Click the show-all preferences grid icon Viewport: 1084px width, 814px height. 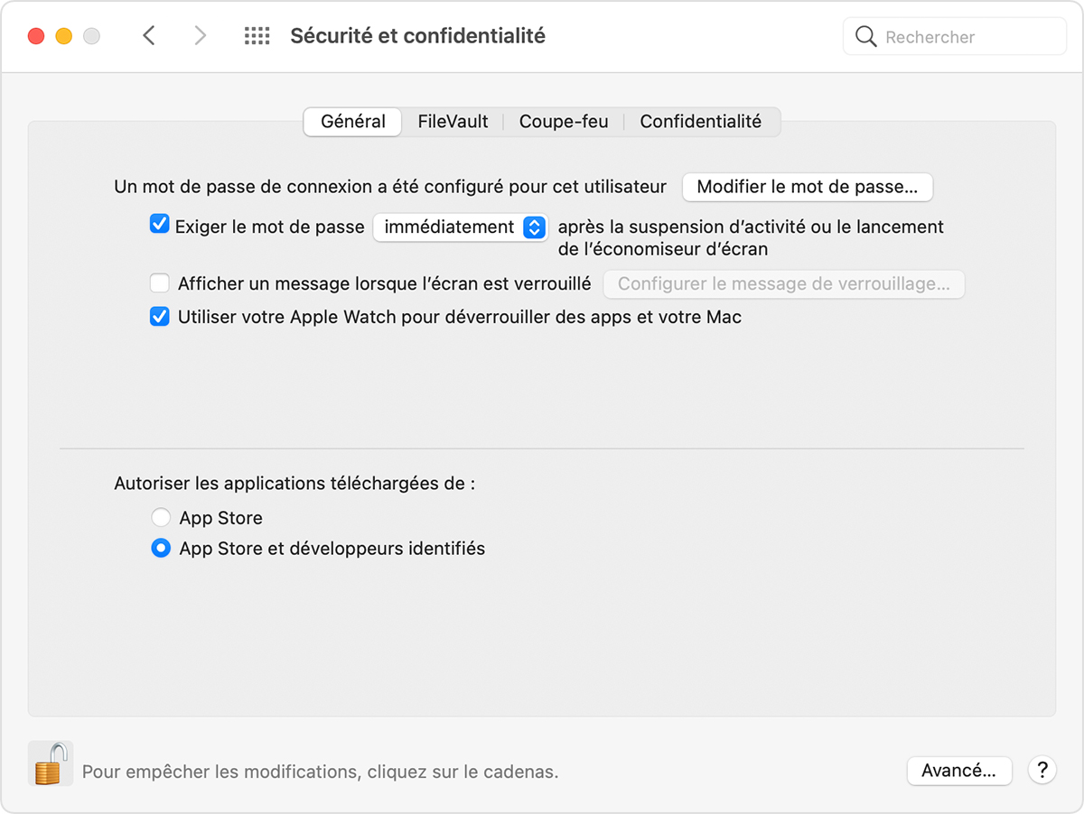[257, 35]
